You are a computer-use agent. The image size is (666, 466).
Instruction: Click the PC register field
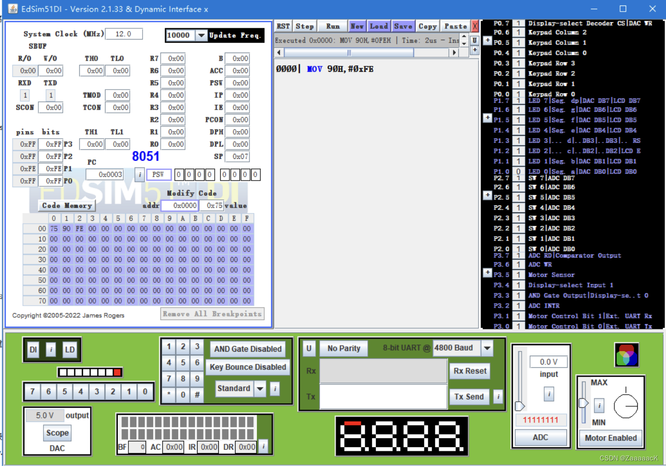point(105,175)
